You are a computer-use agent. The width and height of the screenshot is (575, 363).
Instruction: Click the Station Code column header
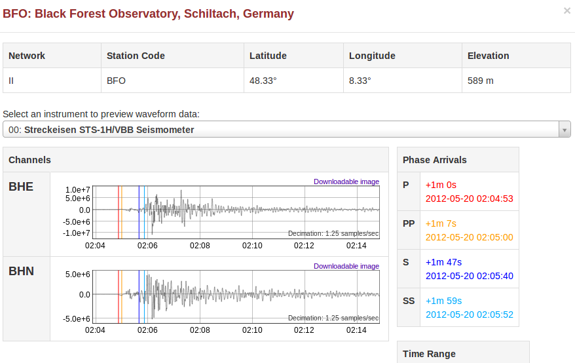(136, 56)
